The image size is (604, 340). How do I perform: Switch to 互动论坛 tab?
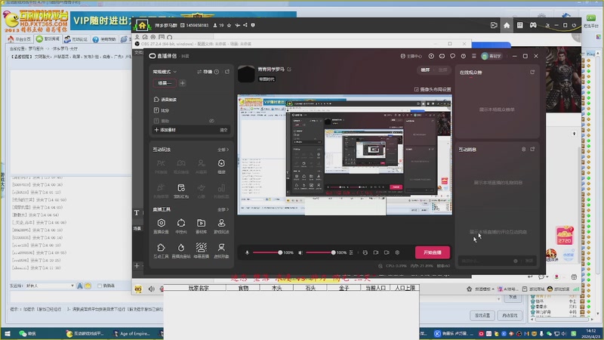point(76,39)
